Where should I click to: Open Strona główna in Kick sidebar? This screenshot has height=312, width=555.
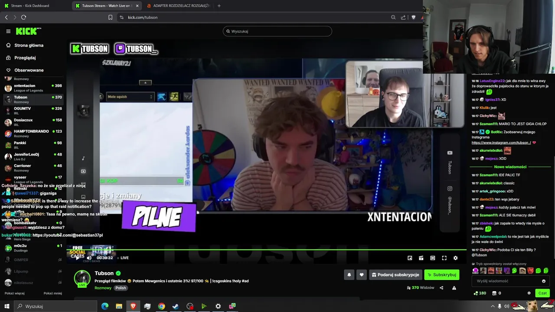pyautogui.click(x=29, y=45)
